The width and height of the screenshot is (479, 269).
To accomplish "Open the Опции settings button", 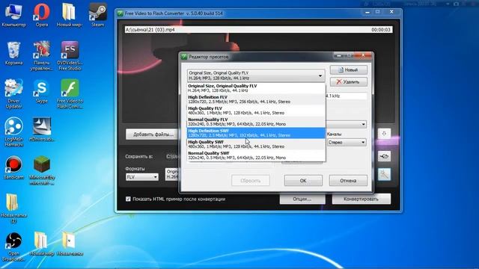I will (302, 199).
